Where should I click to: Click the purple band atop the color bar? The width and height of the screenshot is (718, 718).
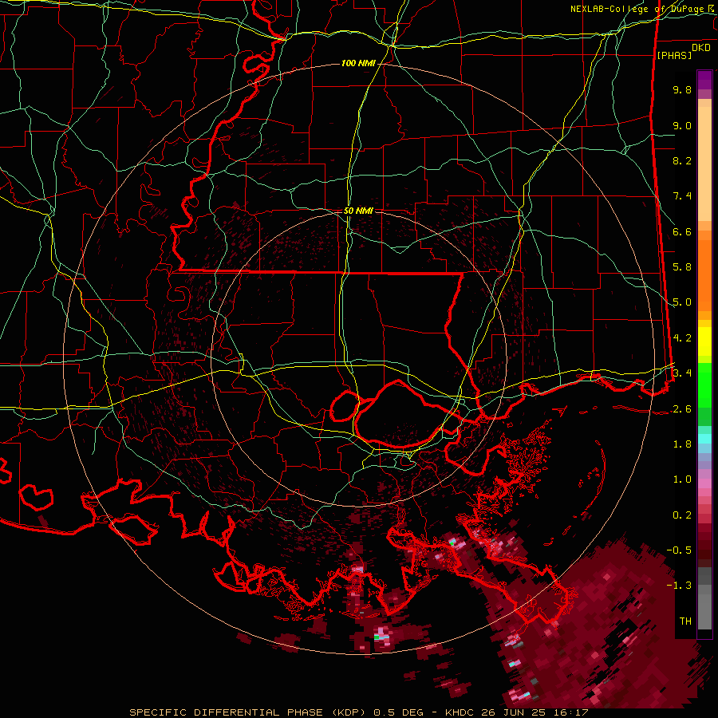pos(704,80)
